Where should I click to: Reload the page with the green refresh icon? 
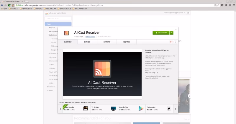coord(9,5)
